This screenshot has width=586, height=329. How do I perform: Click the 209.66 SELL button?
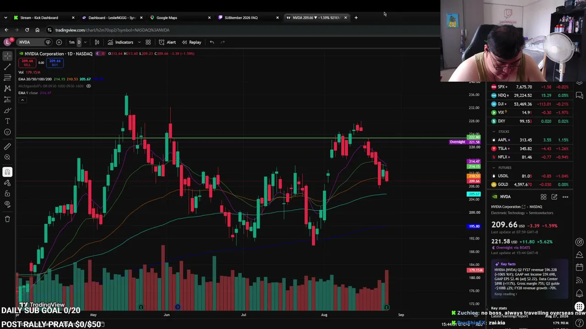click(x=27, y=63)
